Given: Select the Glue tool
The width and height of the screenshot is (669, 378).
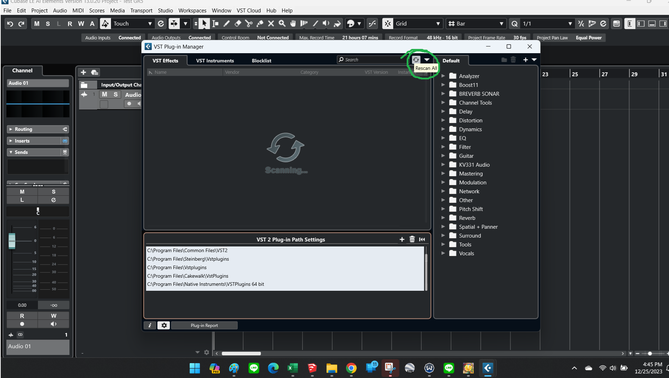Looking at the screenshot, I should coord(260,24).
